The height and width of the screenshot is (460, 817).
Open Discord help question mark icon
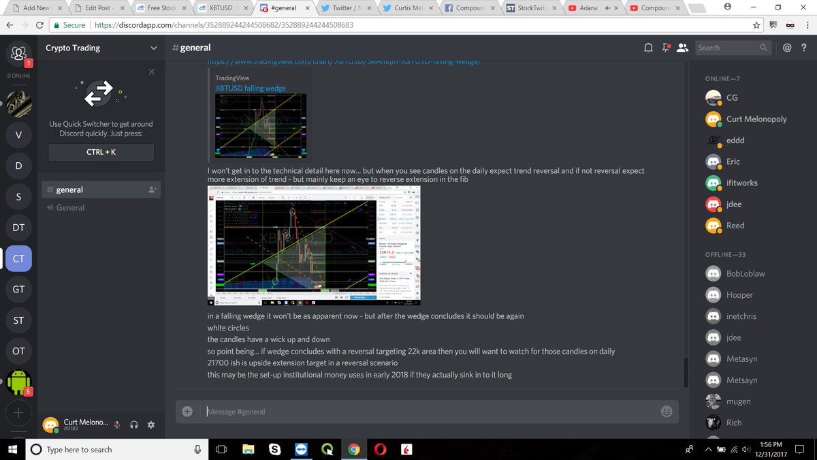805,48
